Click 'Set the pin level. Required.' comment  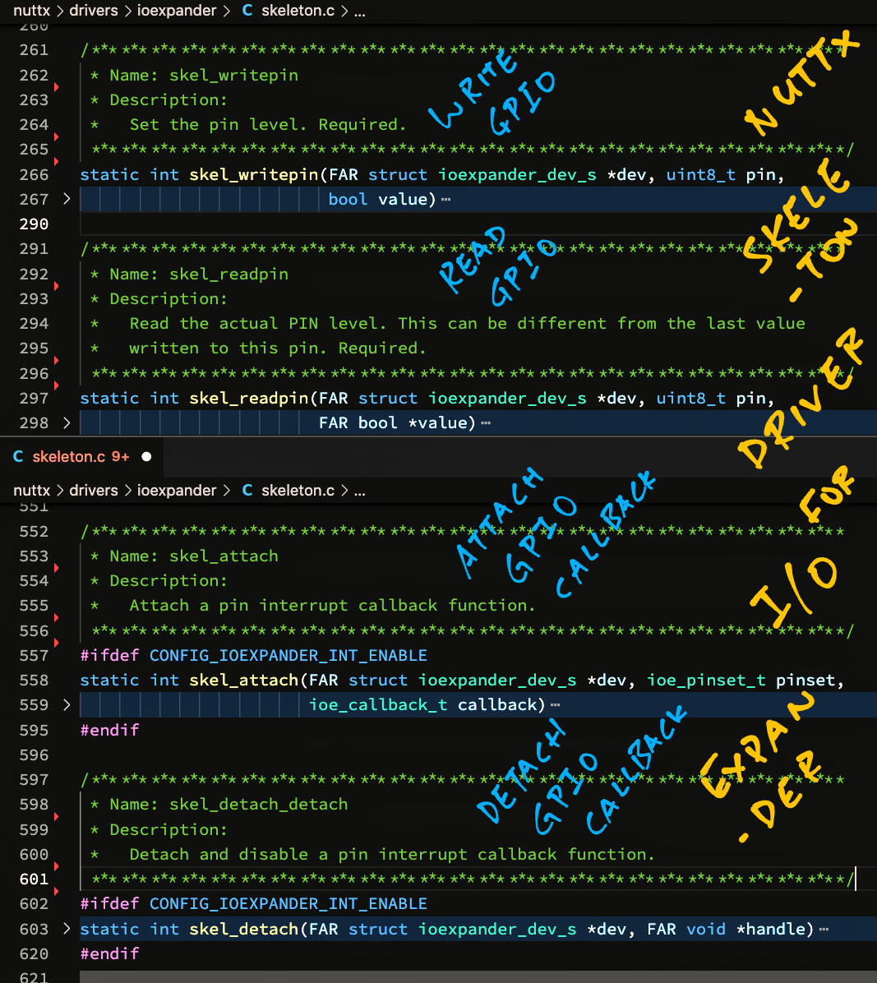268,126
